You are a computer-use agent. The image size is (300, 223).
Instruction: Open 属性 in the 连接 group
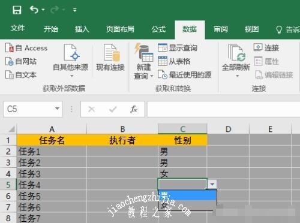pos(266,61)
